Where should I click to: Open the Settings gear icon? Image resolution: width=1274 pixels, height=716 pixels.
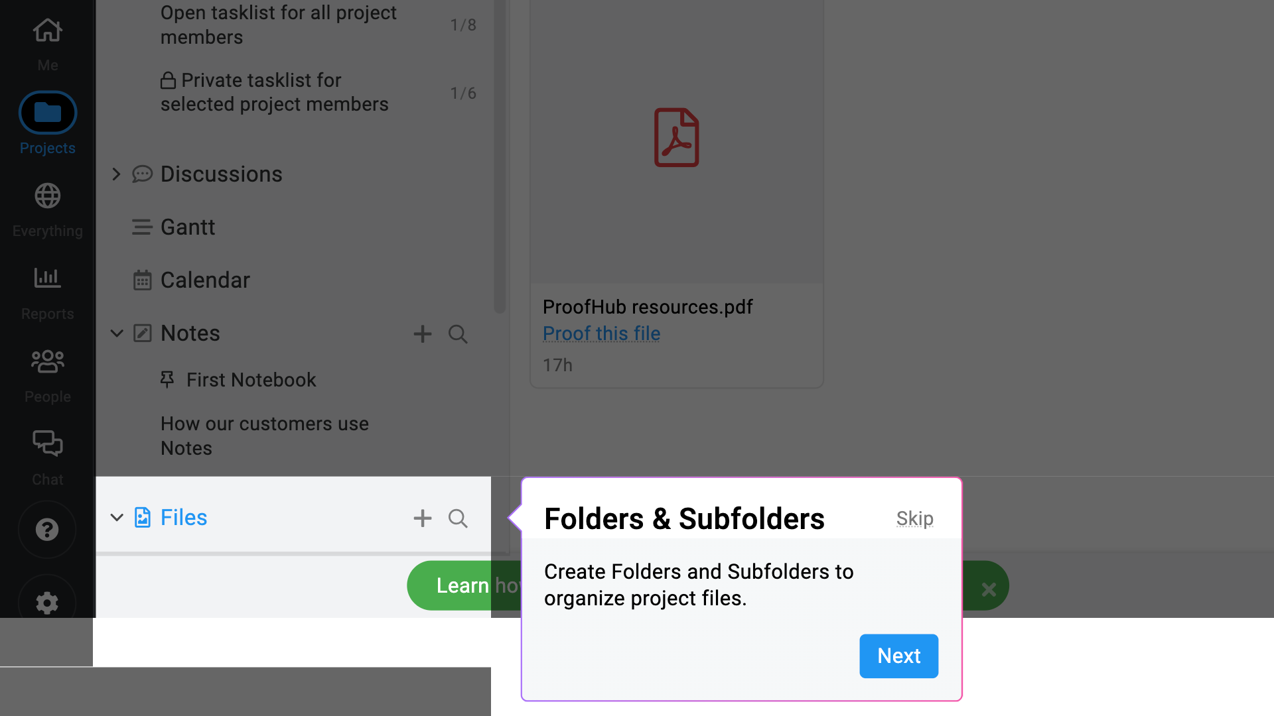point(47,603)
